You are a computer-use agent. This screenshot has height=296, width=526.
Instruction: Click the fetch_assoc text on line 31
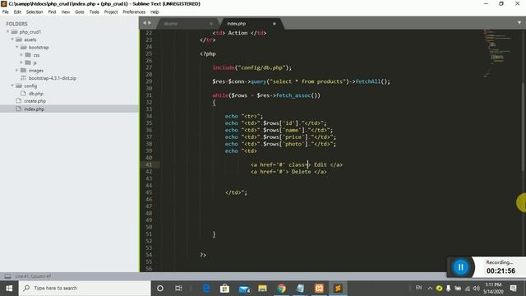(x=293, y=95)
